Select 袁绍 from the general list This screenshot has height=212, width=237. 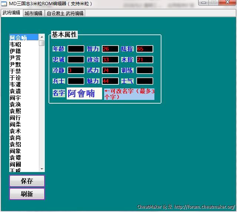(x=16, y=144)
